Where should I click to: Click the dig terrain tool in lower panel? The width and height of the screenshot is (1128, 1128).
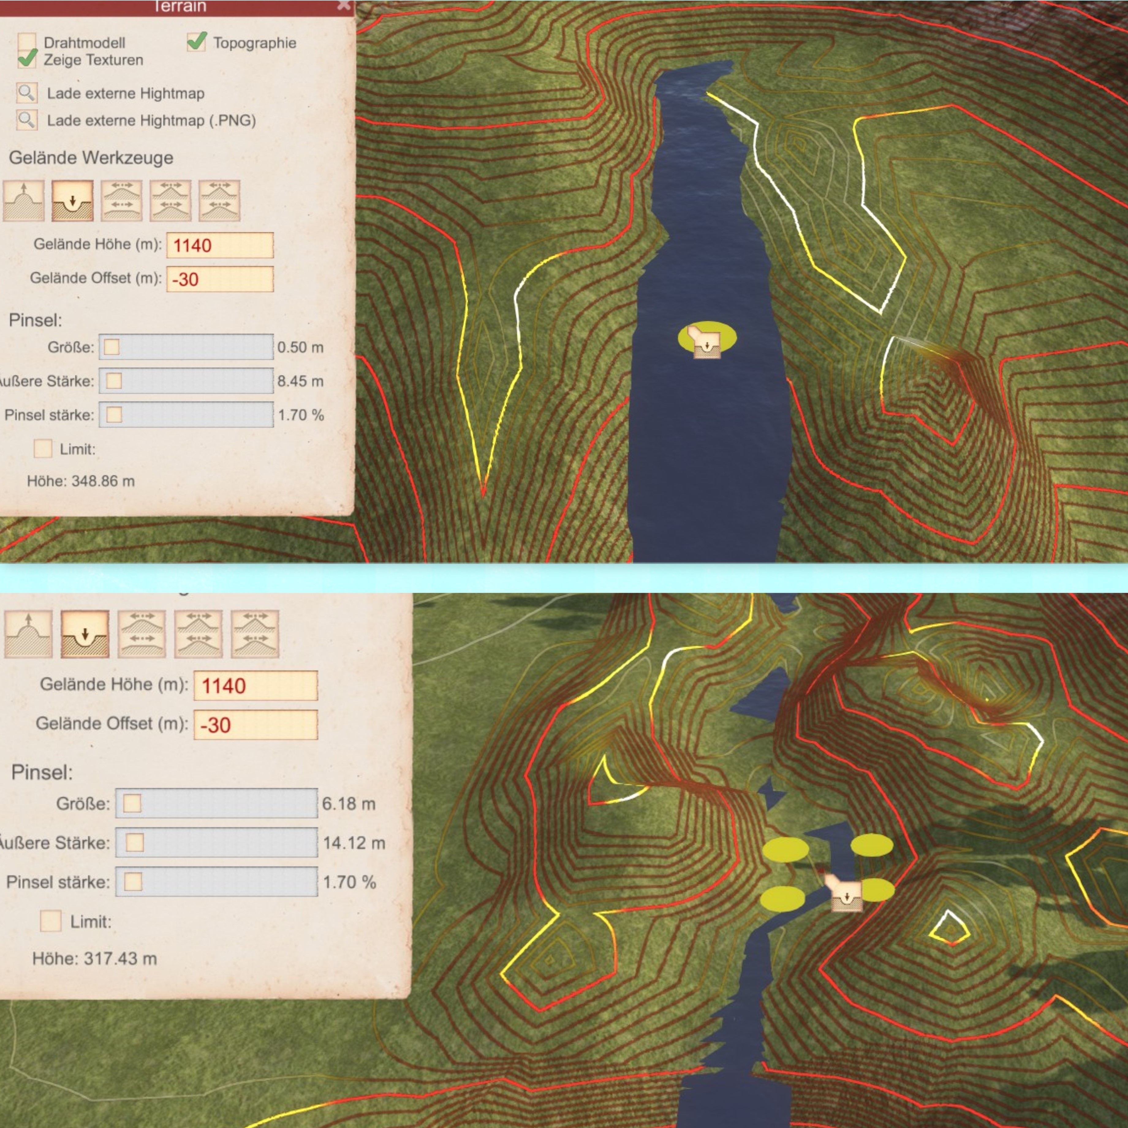(85, 634)
